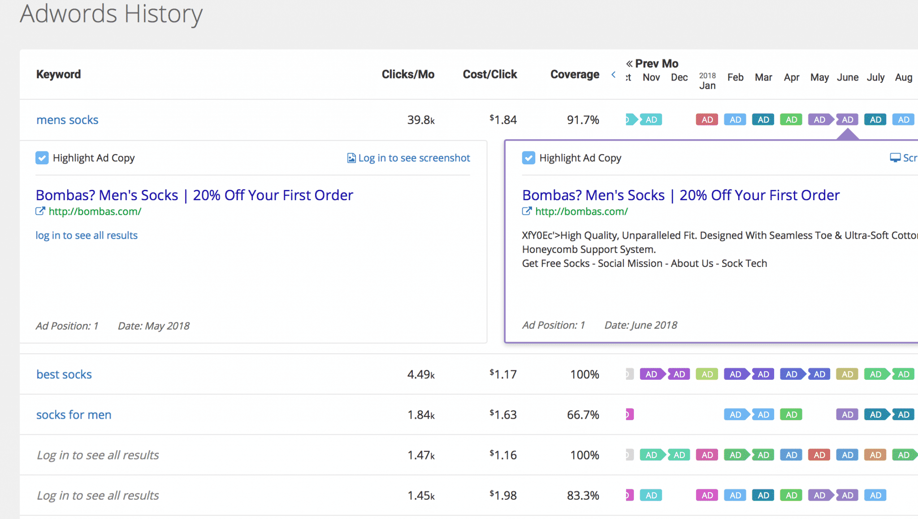Open the socks for men keyword link
The height and width of the screenshot is (519, 918).
pos(74,415)
